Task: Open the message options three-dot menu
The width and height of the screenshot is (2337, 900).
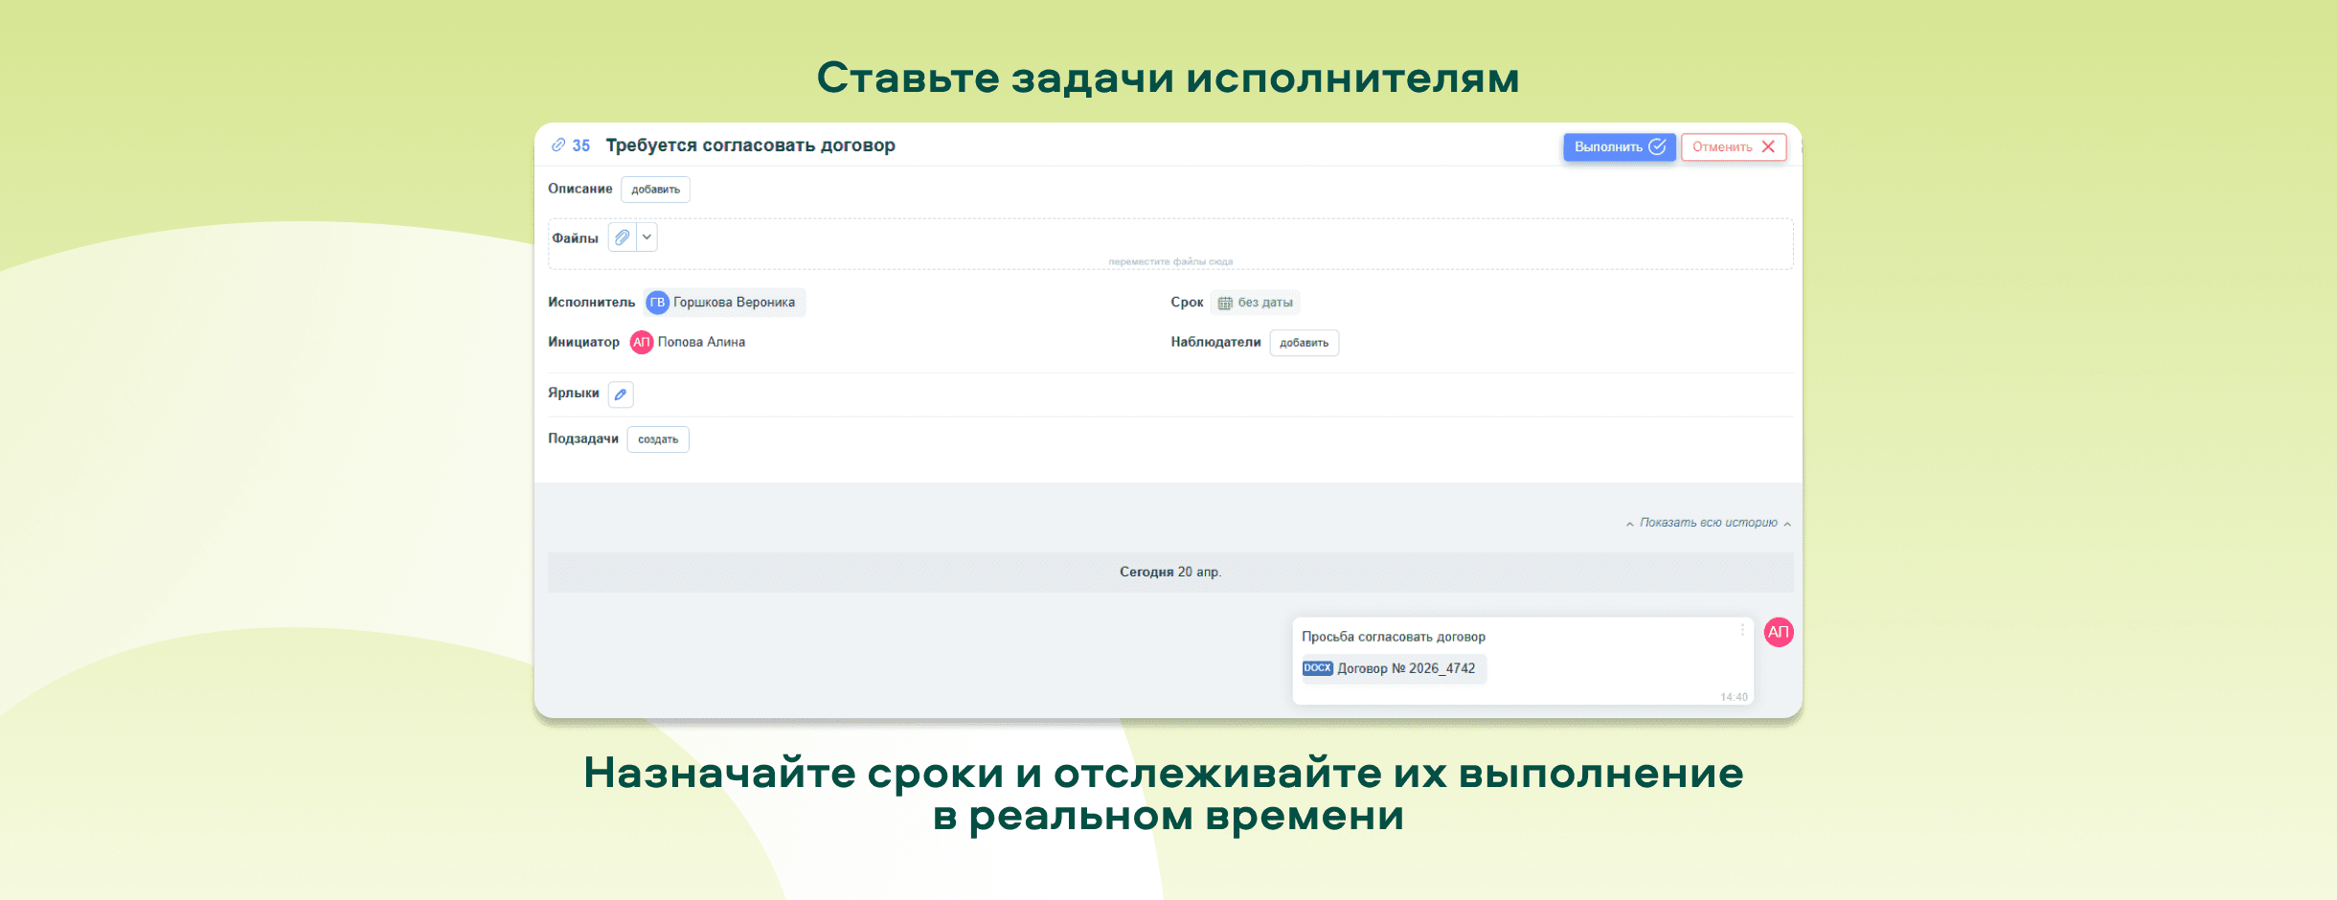Action: [x=1742, y=630]
